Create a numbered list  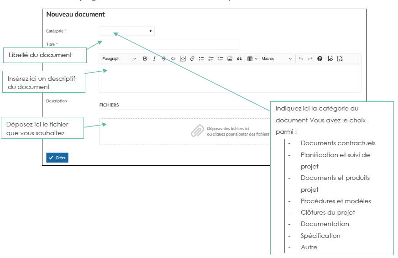tap(211, 59)
